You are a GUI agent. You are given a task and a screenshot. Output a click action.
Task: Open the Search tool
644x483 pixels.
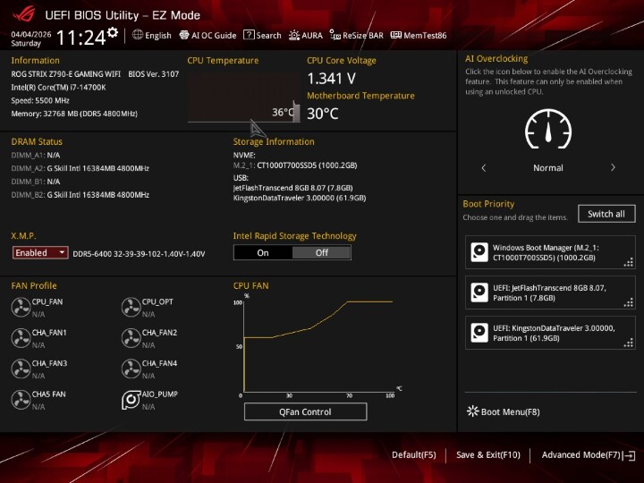262,35
